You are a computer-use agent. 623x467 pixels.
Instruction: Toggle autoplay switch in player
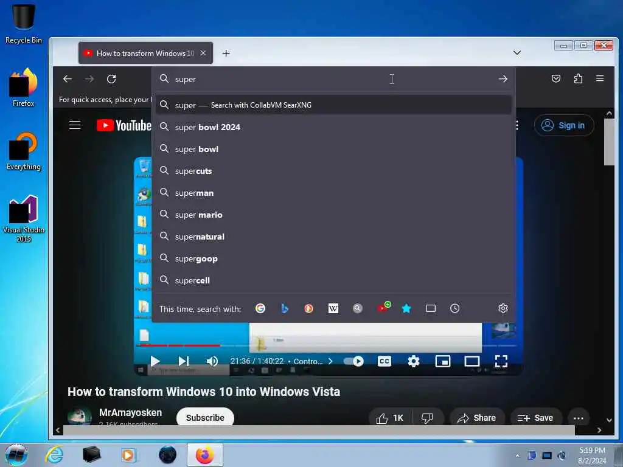point(353,361)
